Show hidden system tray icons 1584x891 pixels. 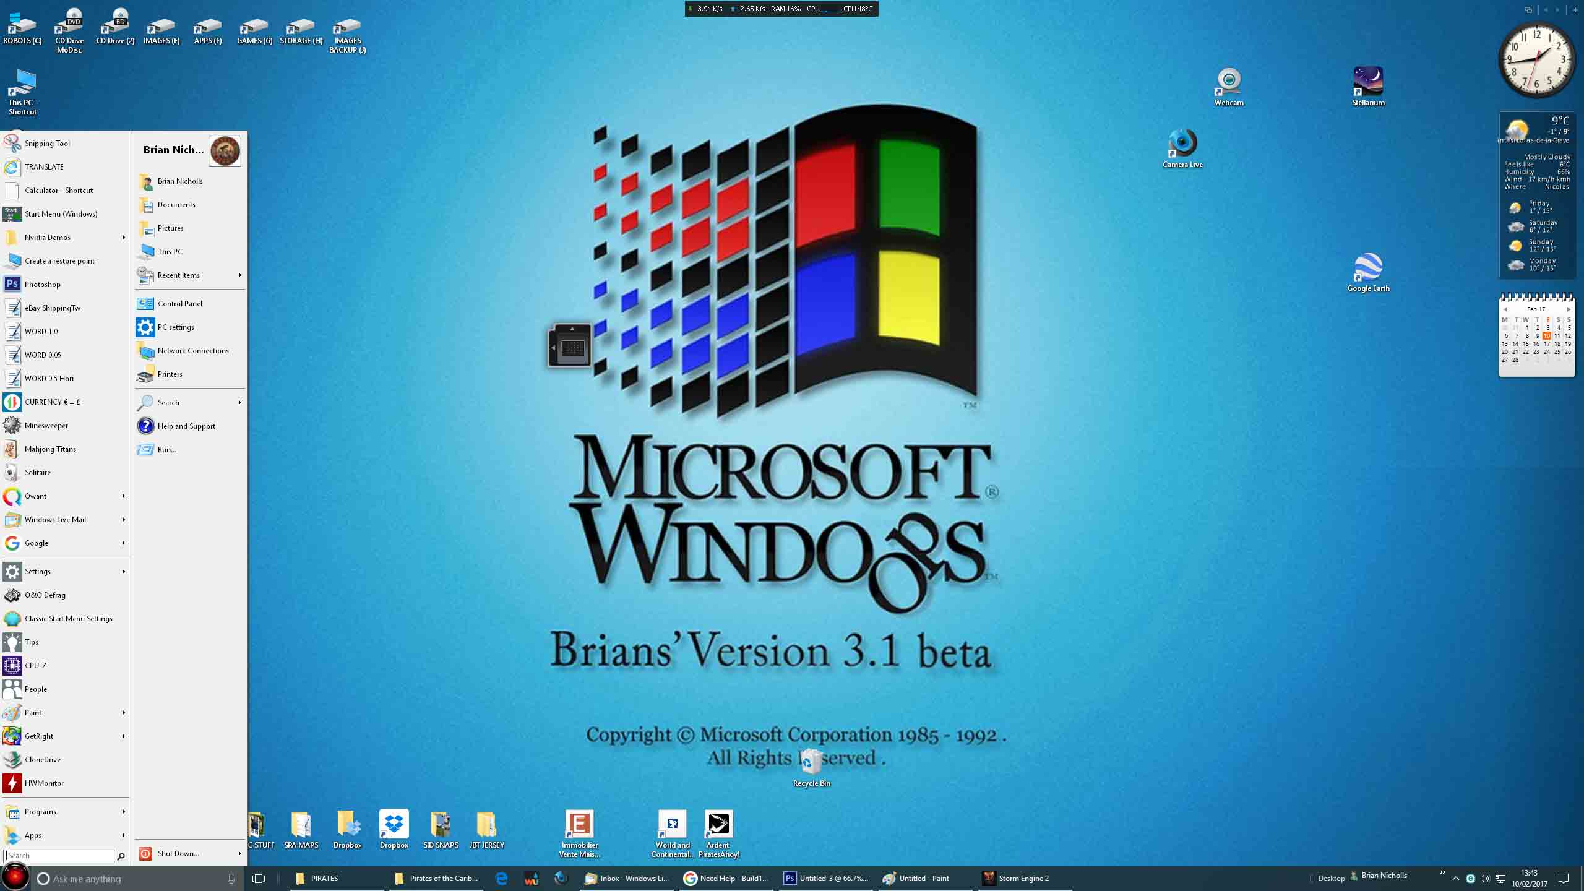pyautogui.click(x=1455, y=879)
